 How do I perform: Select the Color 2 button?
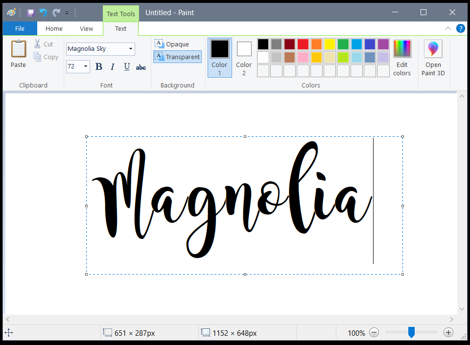click(244, 58)
